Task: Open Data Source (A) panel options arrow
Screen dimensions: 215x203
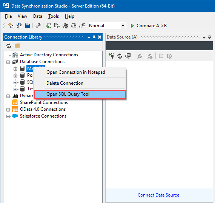Action: point(204,37)
